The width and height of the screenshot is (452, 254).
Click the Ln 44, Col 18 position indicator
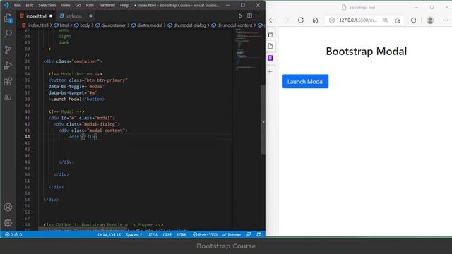(109, 235)
